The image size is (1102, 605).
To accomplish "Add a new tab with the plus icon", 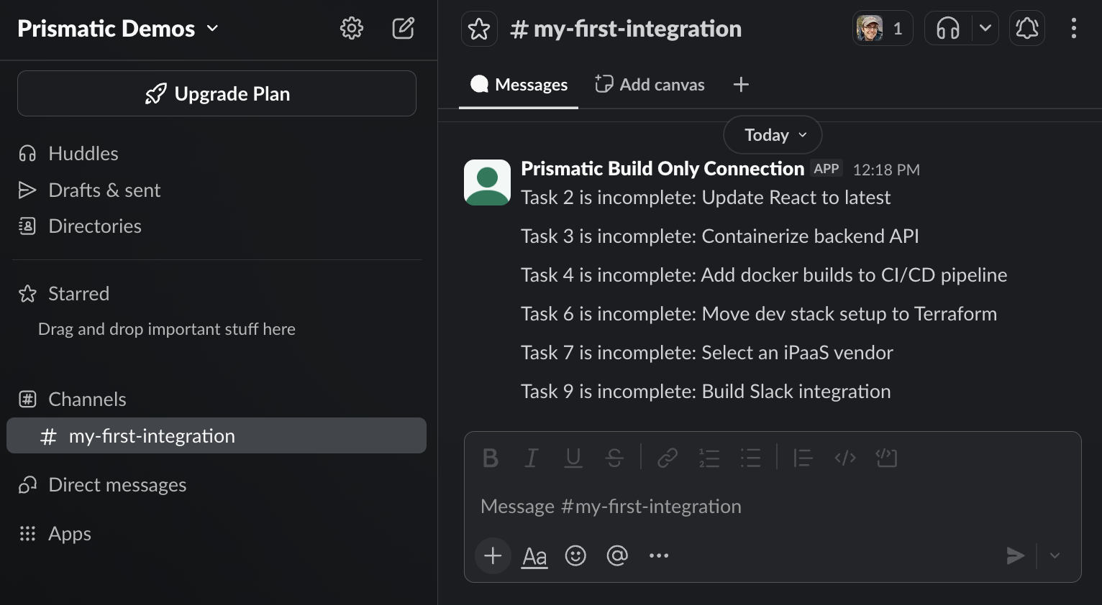I will (x=741, y=85).
